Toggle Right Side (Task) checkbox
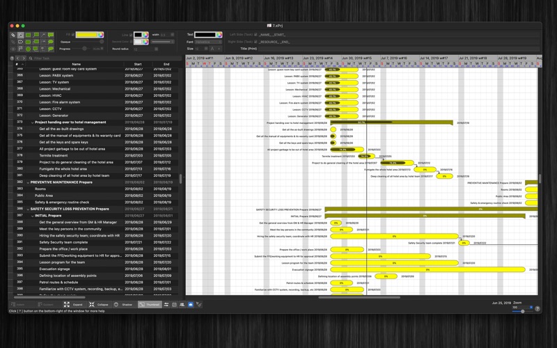 (256, 42)
